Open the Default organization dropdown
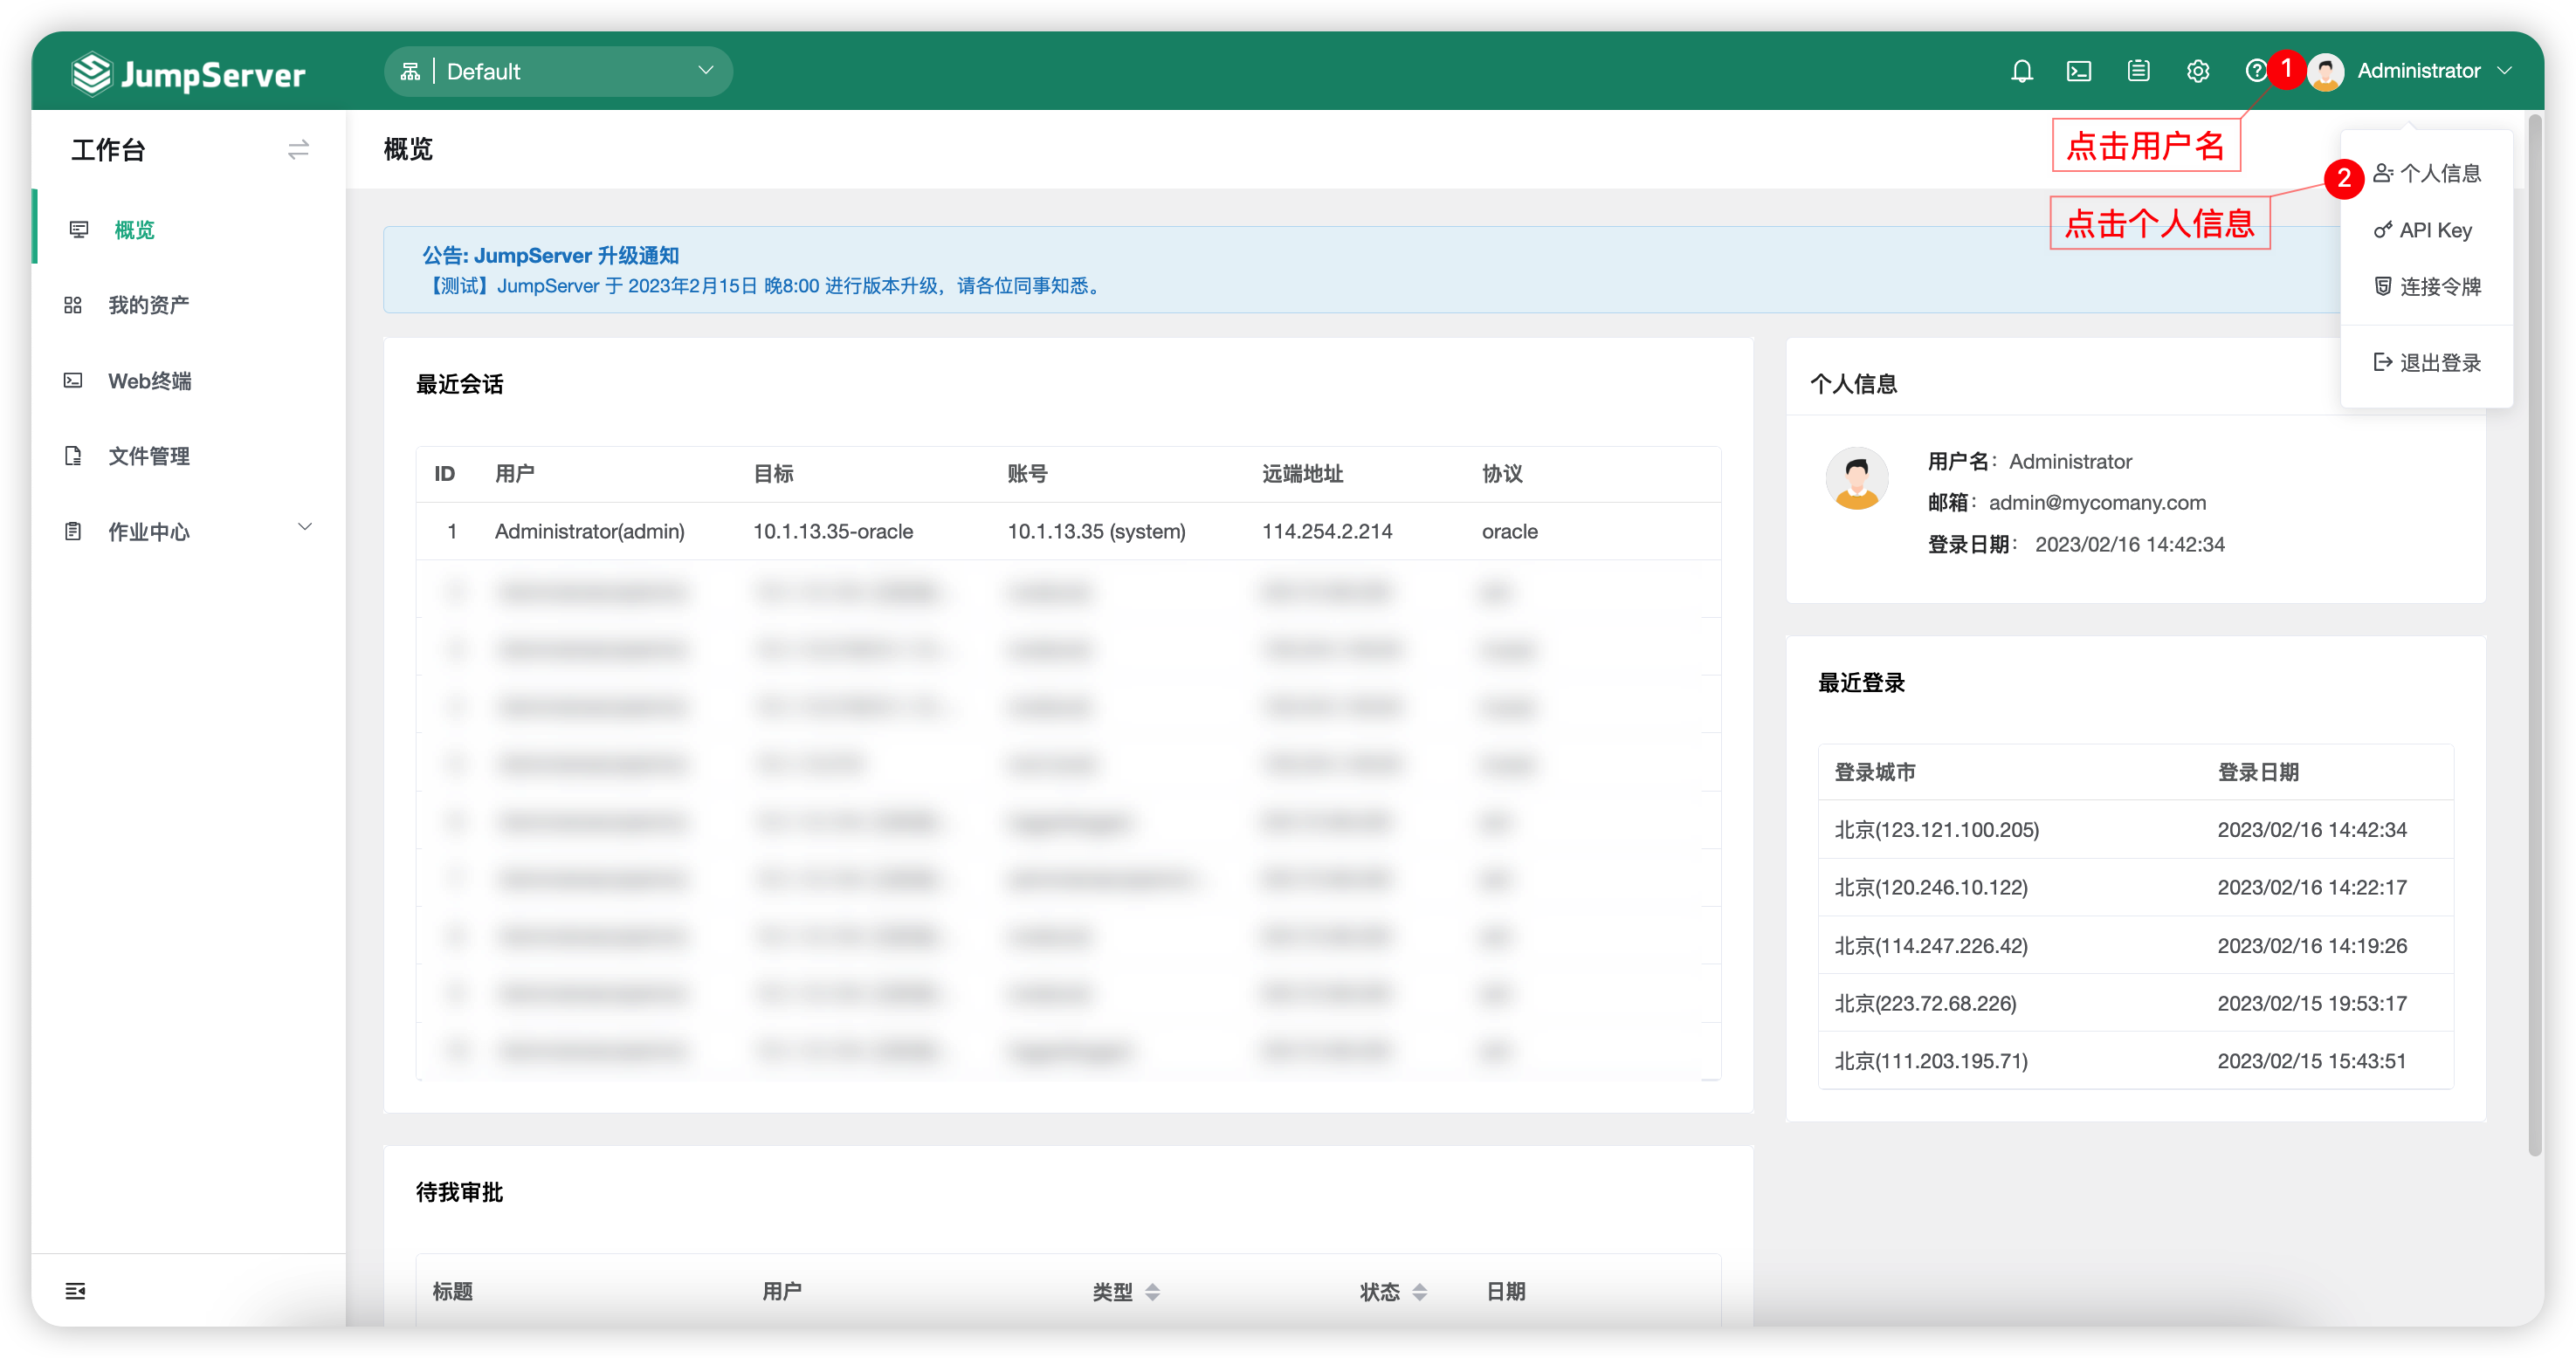The height and width of the screenshot is (1358, 2576). pos(558,71)
